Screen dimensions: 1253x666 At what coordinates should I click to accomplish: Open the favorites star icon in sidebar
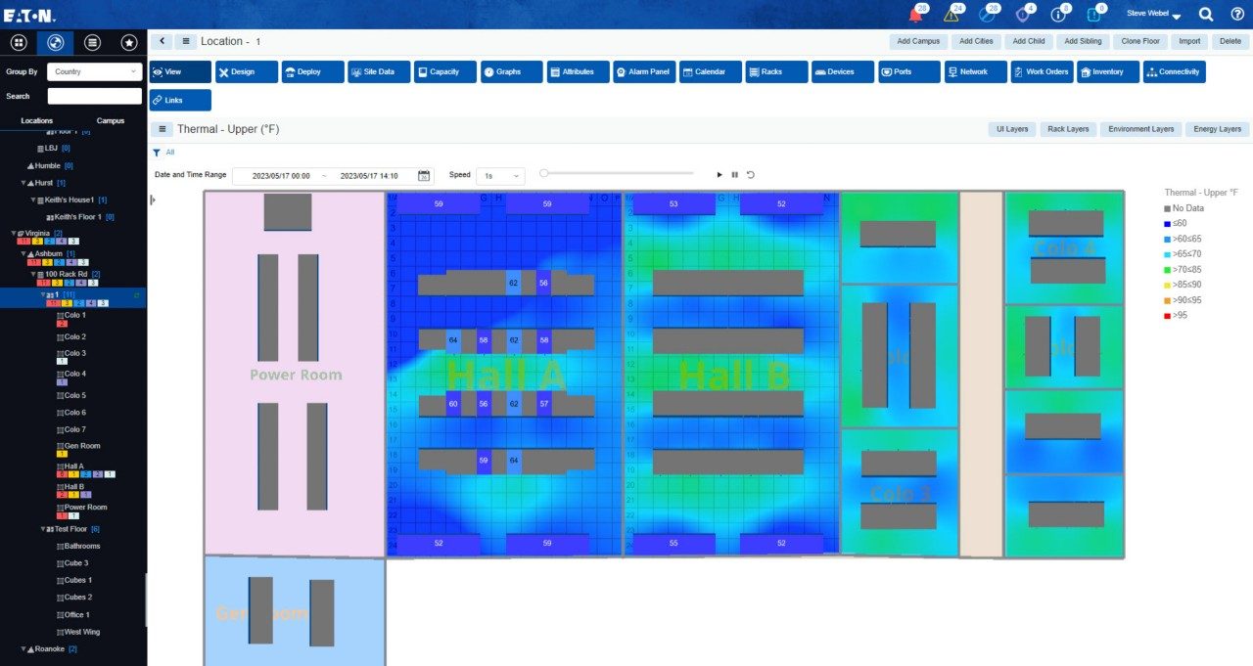(x=128, y=43)
